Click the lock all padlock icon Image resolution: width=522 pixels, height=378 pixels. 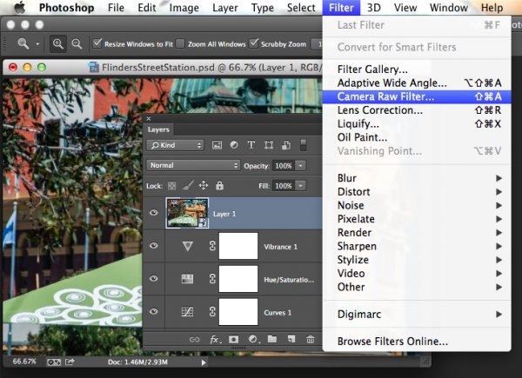point(219,185)
